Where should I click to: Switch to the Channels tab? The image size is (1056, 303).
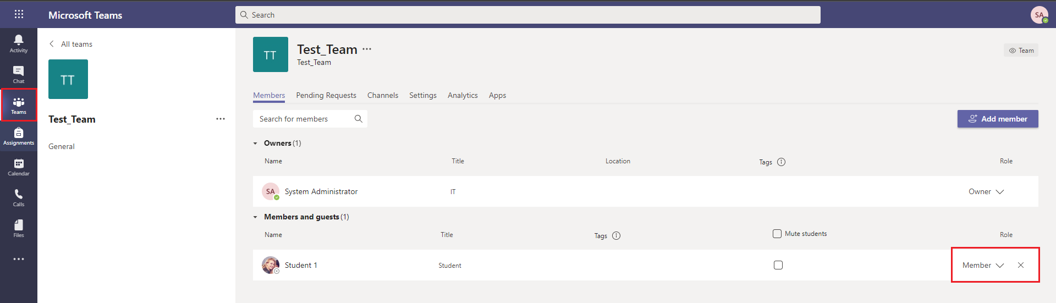pyautogui.click(x=383, y=95)
